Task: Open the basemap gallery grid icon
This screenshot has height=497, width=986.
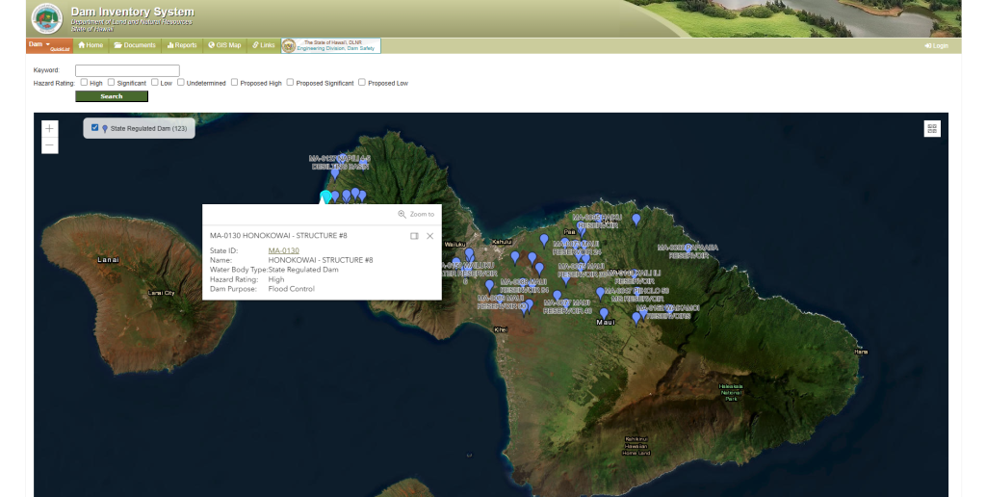Action: coord(931,129)
